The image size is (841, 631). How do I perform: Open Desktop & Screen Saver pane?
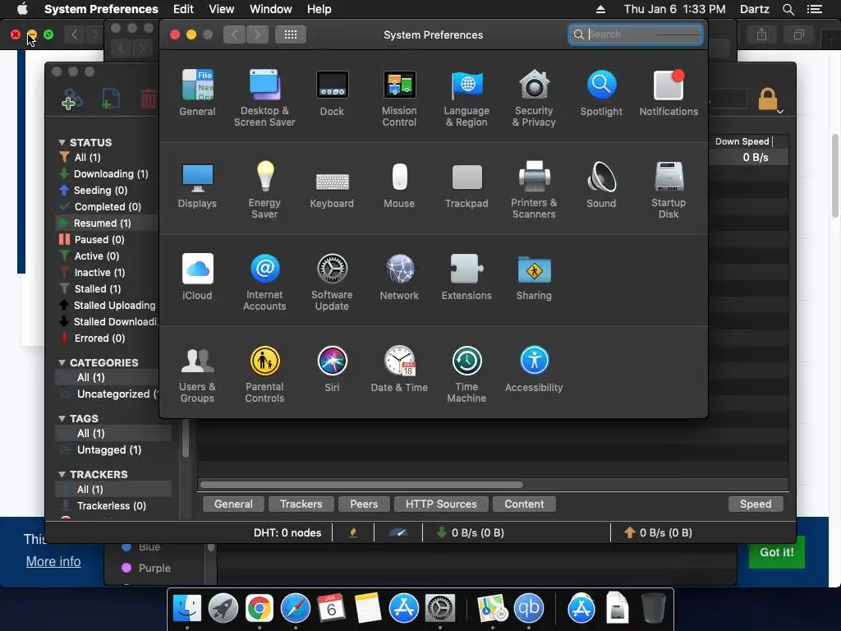click(x=264, y=99)
